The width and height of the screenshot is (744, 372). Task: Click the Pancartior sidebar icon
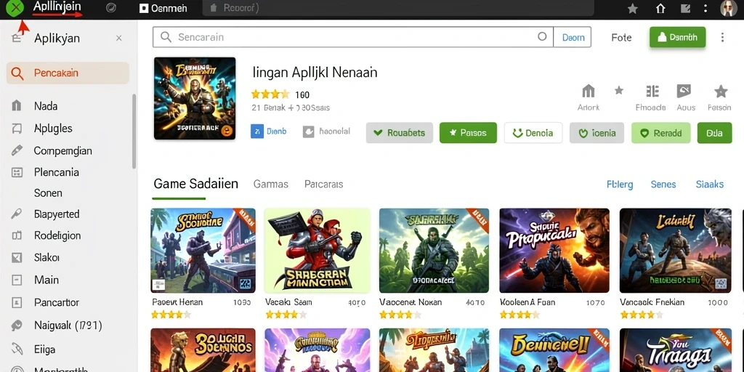(x=17, y=302)
